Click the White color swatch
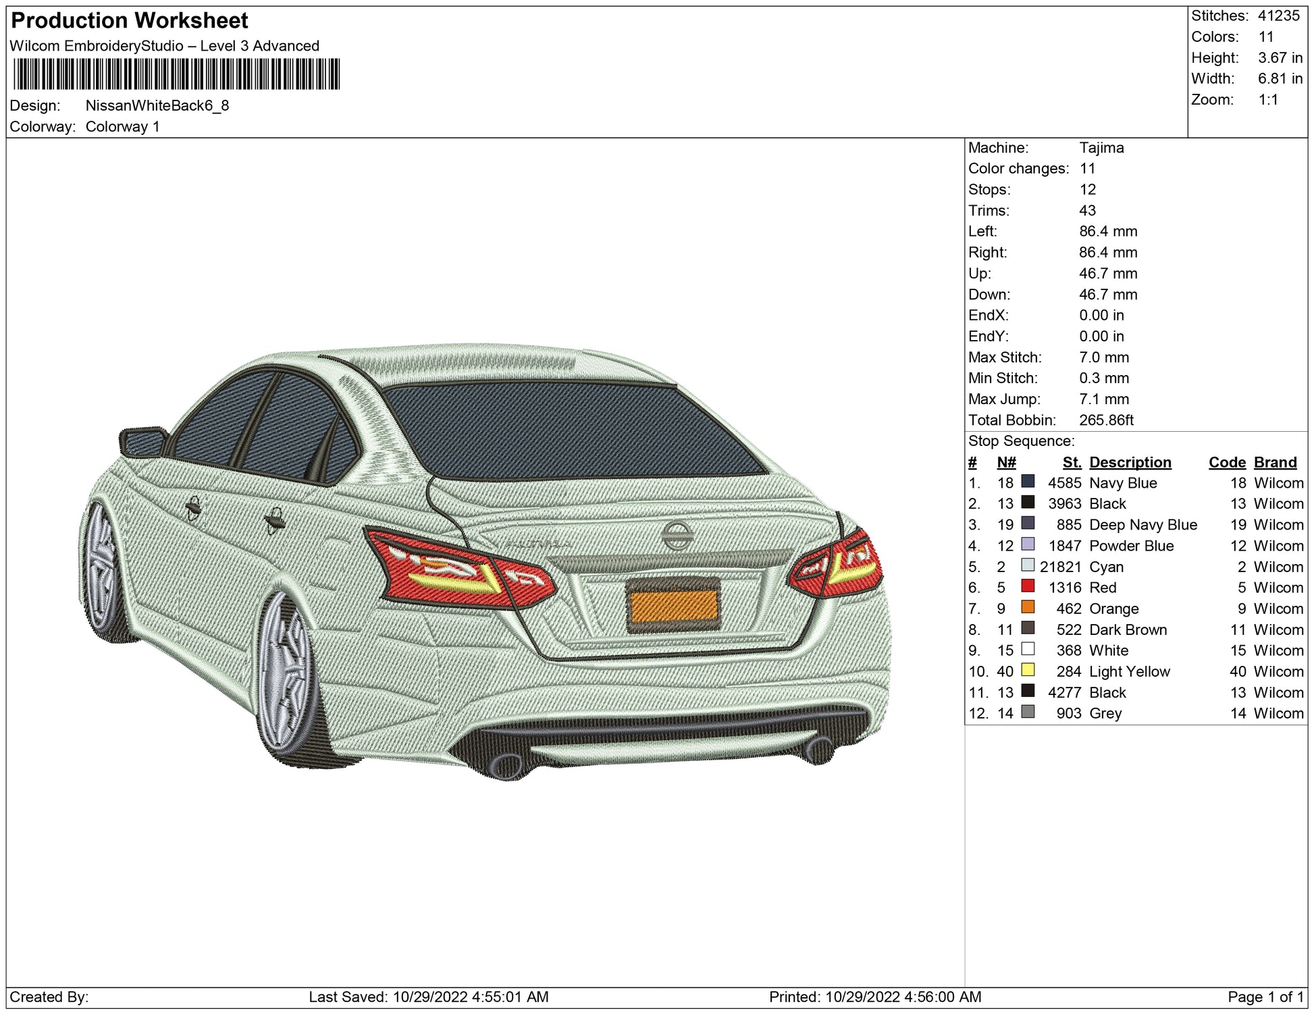This screenshot has width=1314, height=1010. pyautogui.click(x=1028, y=649)
